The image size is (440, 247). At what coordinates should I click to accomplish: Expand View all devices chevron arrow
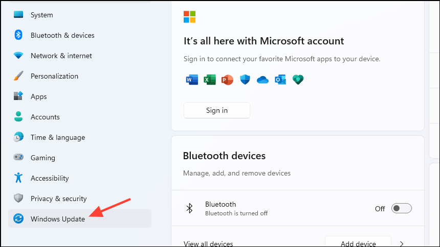(402, 244)
